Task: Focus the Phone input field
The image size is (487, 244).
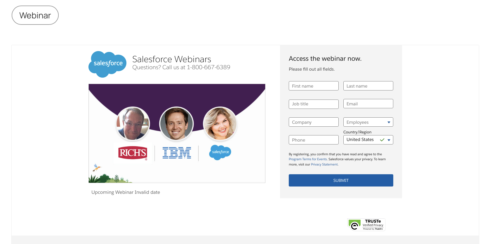Action: click(314, 140)
